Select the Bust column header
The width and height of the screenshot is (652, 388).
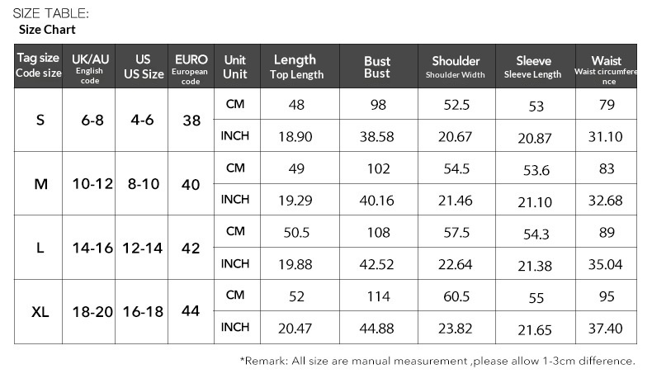pos(377,67)
